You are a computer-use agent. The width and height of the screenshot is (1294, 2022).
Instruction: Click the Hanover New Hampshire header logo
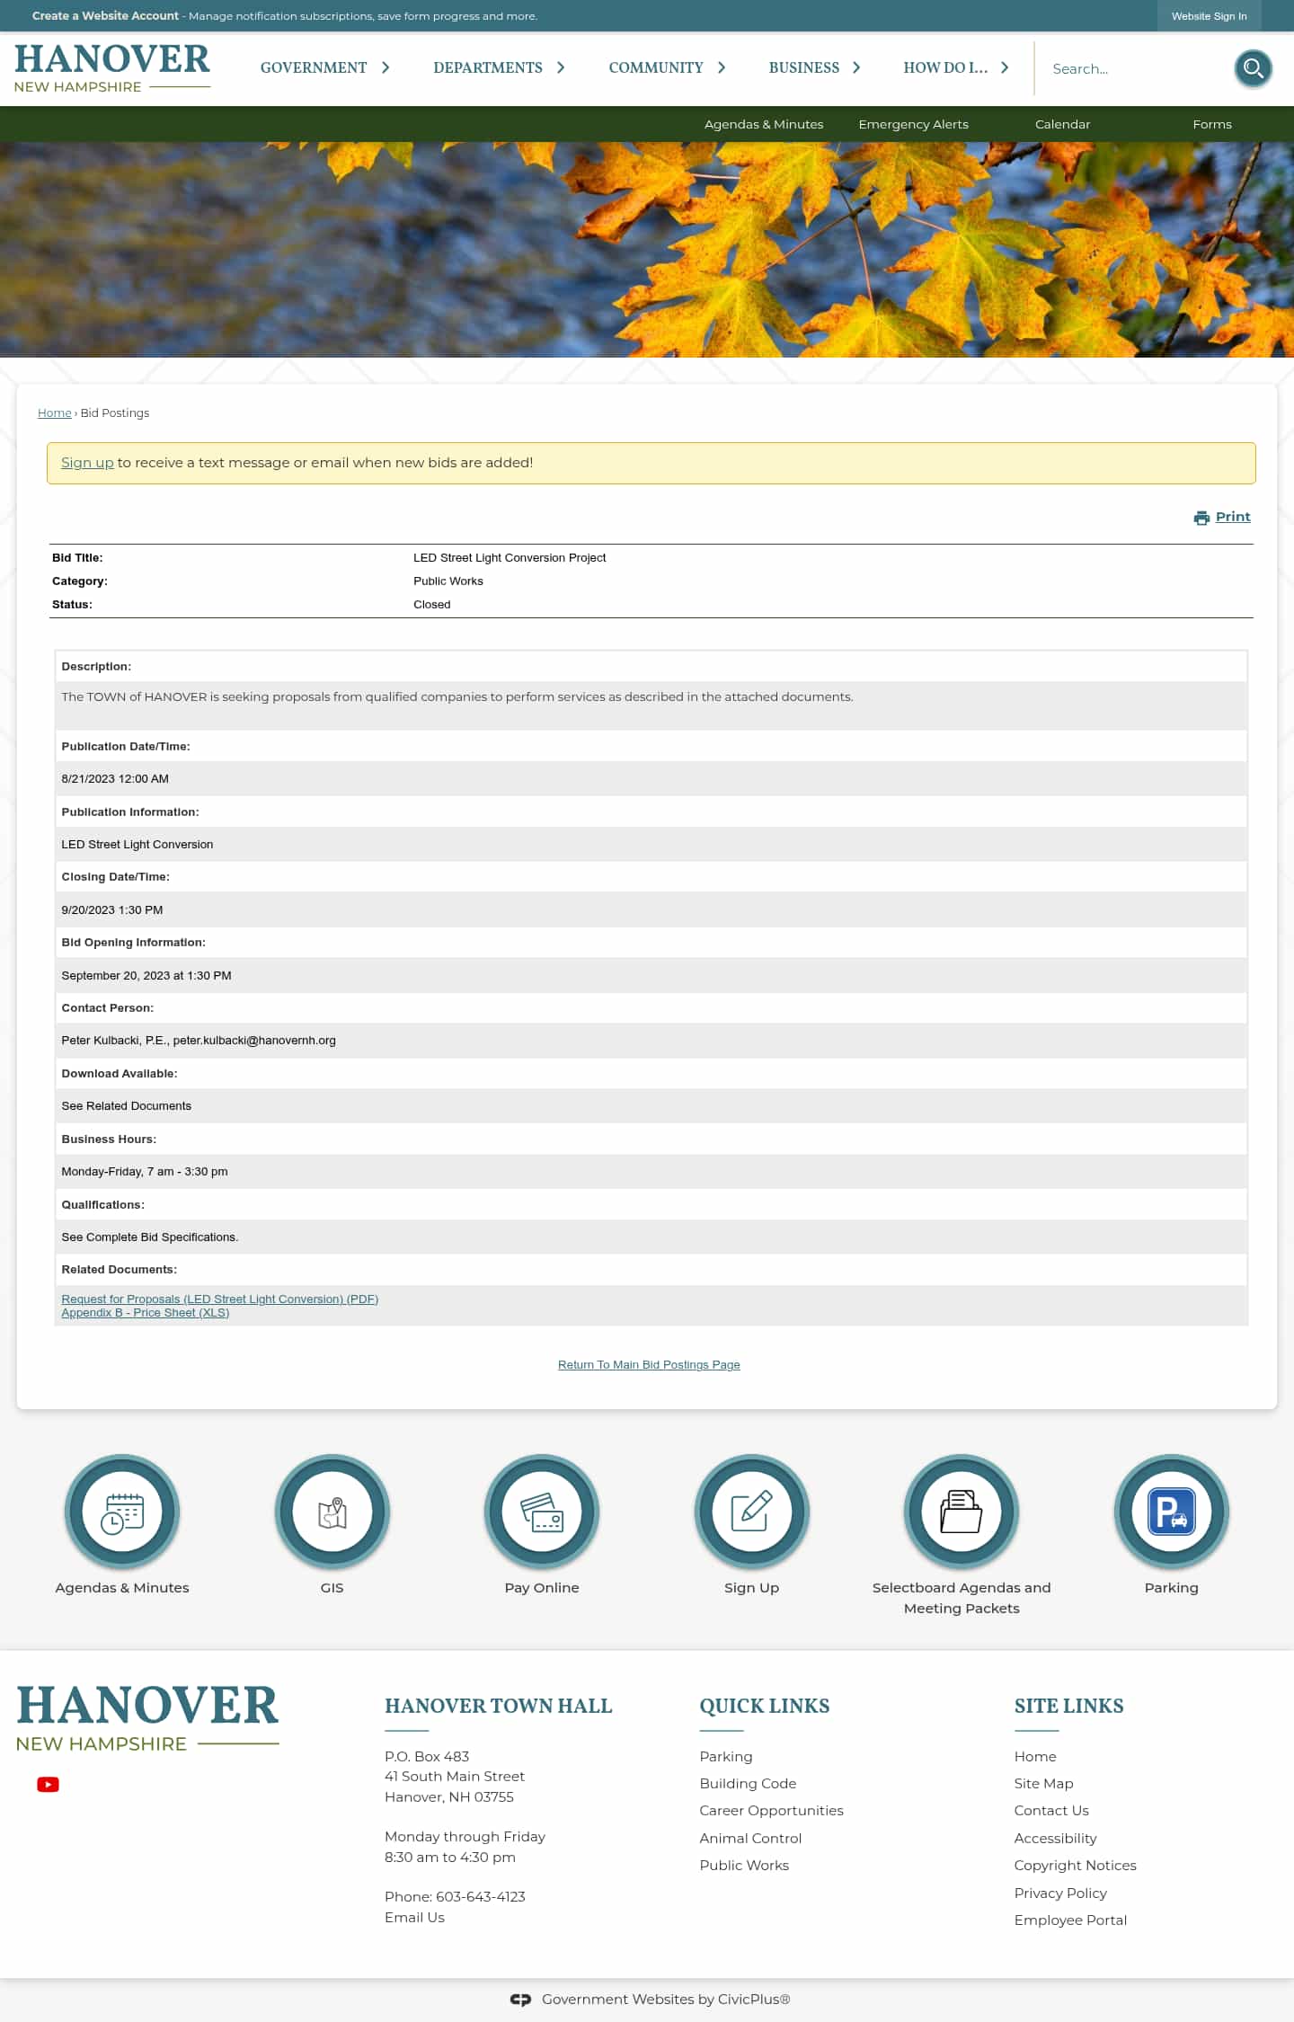point(112,68)
